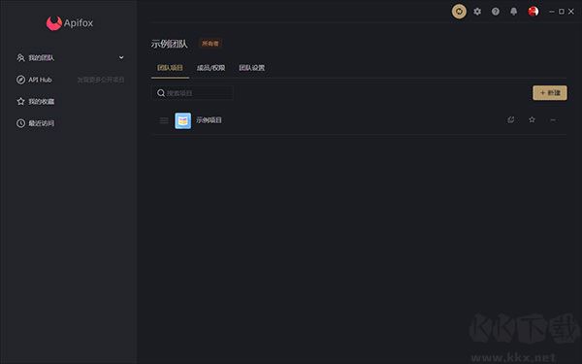The width and height of the screenshot is (582, 364).
Task: Switch to the 成员/权限 tab
Action: point(210,68)
